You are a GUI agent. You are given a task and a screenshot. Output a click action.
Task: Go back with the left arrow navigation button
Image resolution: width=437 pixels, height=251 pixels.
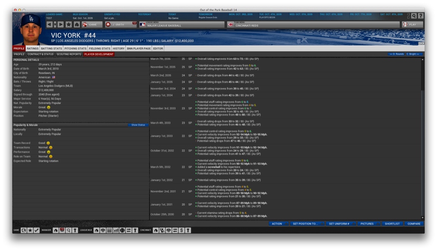pyautogui.click(x=50, y=24)
